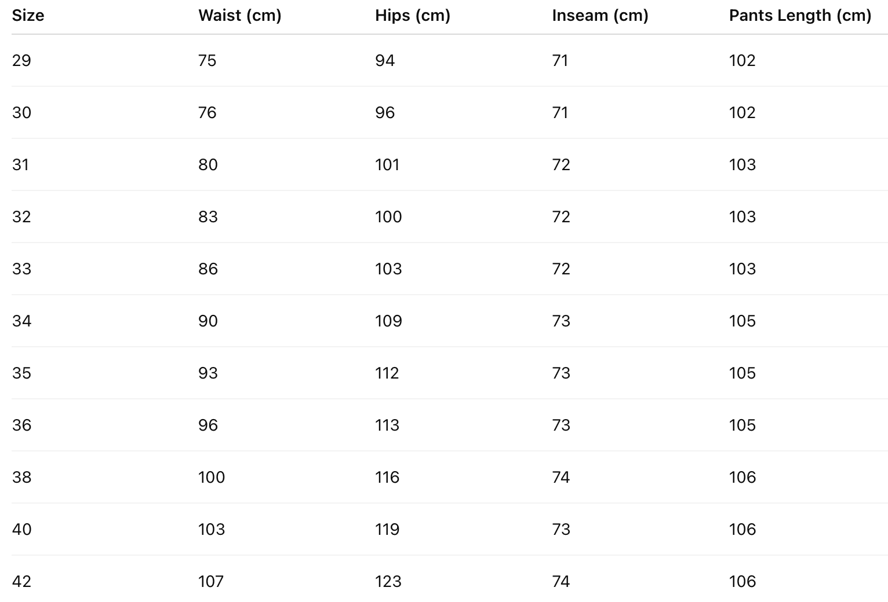Viewport: 888px width, 602px height.
Task: Click the Inseam (cm) column header
Action: coord(600,16)
